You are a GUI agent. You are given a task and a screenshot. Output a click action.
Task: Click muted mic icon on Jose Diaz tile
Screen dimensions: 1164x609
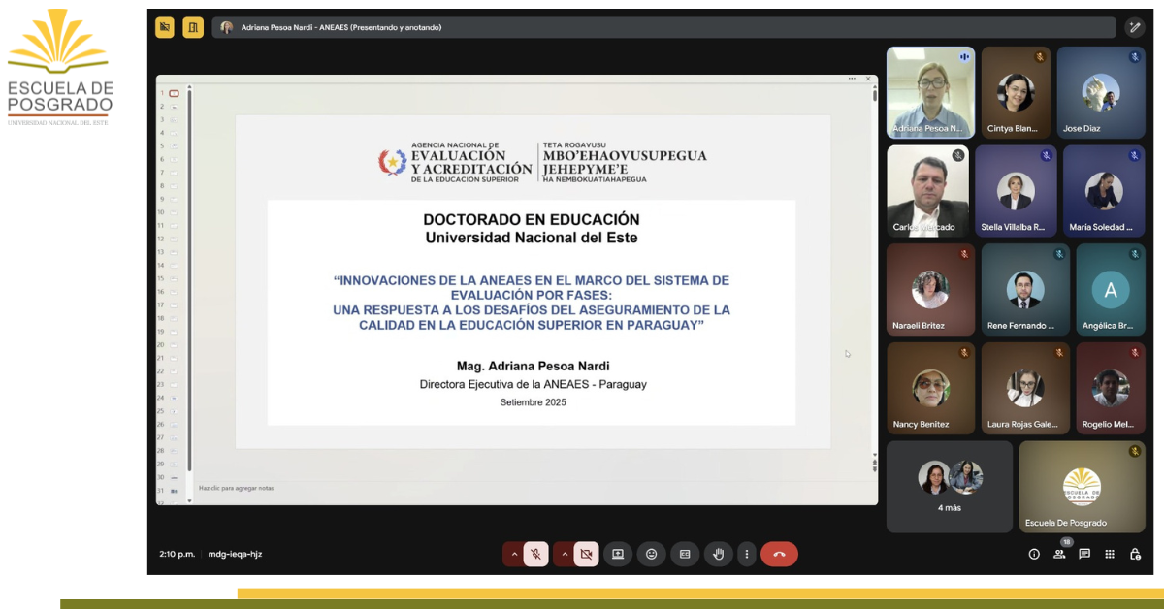(x=1134, y=57)
